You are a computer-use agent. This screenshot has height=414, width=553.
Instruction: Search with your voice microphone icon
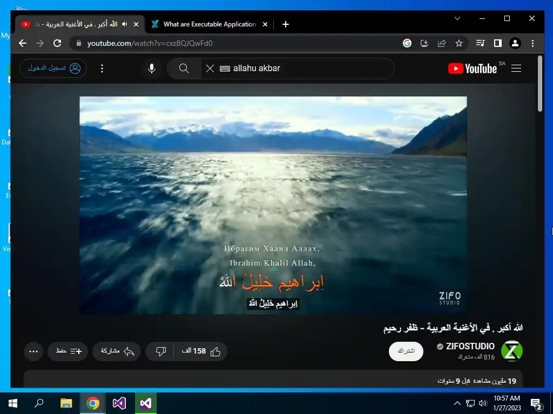point(152,68)
